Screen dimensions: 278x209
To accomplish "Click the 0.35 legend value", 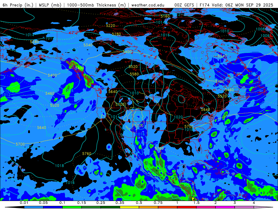I will (x=120, y=203).
